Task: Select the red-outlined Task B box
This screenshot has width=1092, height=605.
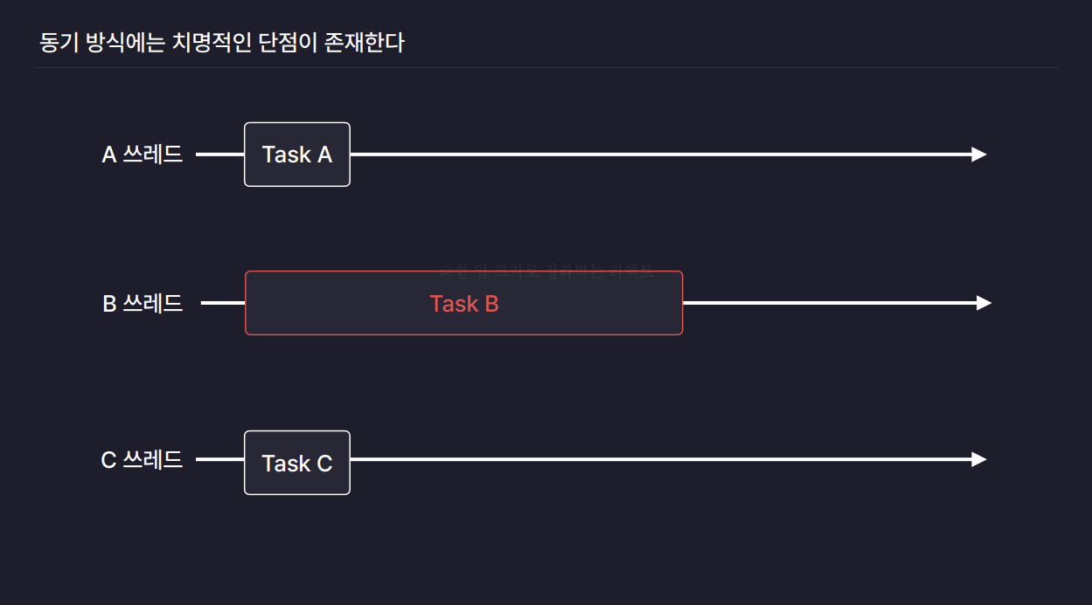Action: 463,303
